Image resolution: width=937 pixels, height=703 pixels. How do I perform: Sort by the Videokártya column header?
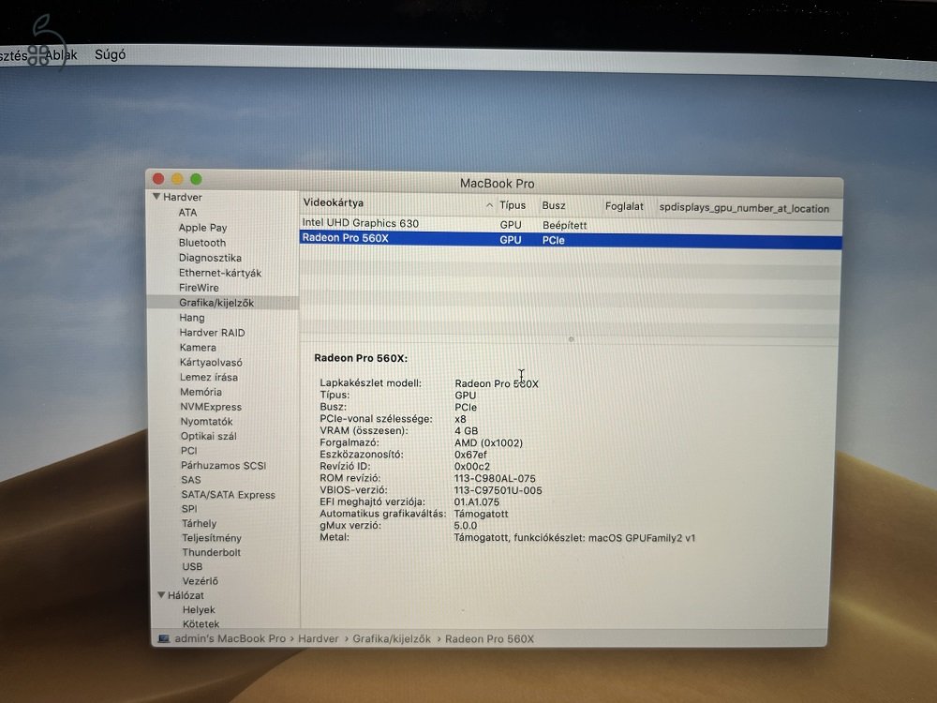coord(333,202)
